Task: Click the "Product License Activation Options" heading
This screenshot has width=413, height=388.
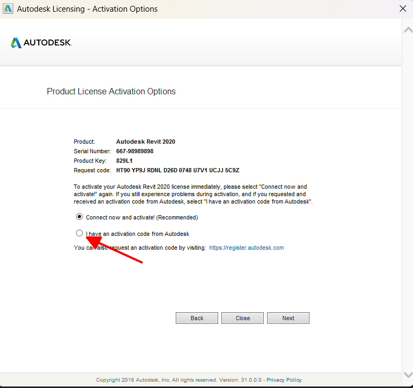Action: point(111,91)
